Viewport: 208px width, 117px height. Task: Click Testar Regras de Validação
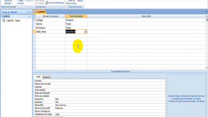(x=39, y=2)
